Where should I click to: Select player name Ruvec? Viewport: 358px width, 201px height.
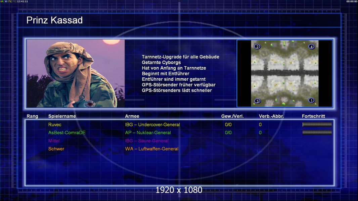pos(55,125)
